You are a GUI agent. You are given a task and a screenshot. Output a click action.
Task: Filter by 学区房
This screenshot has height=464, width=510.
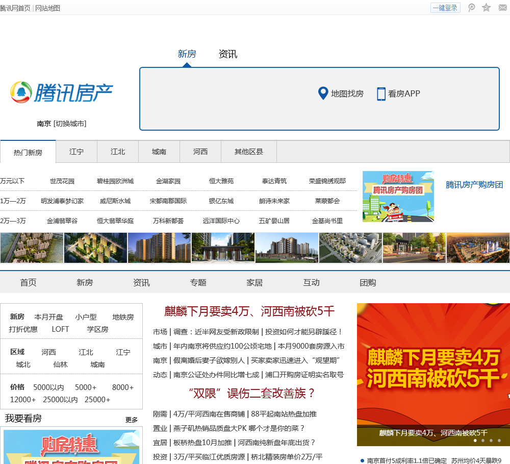click(x=97, y=329)
